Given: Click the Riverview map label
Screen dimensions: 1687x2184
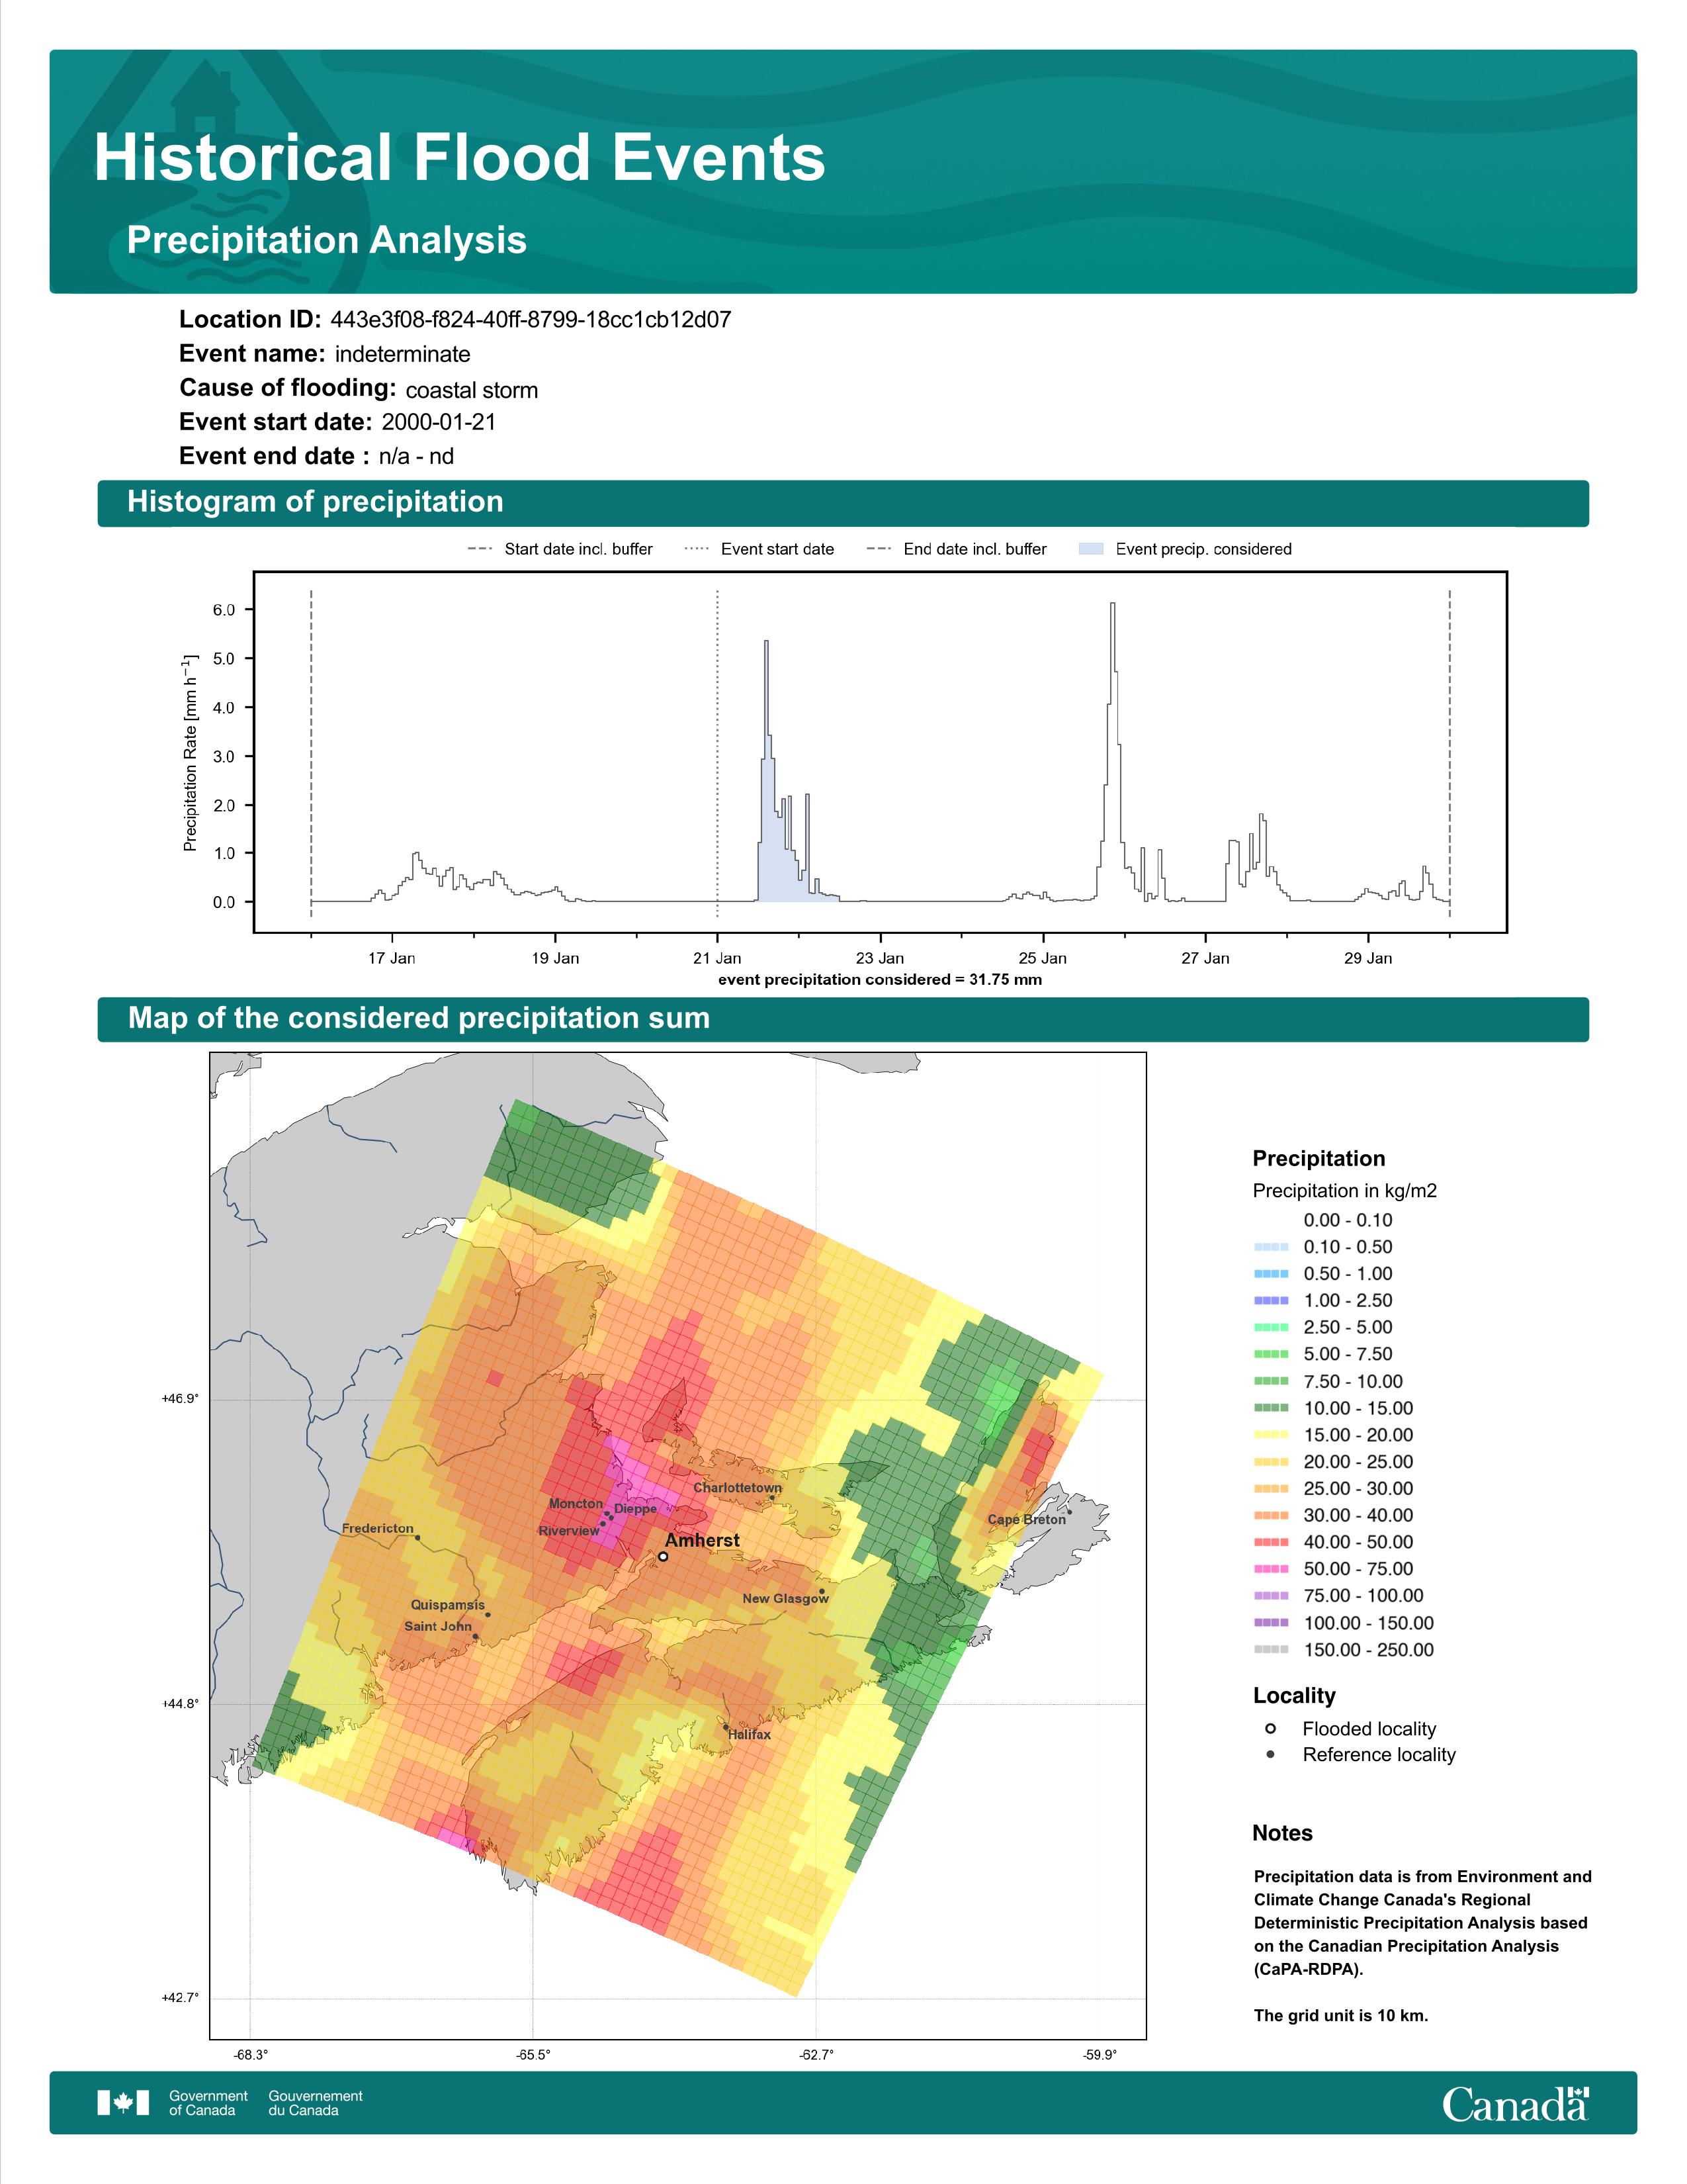Looking at the screenshot, I should pyautogui.click(x=569, y=1530).
